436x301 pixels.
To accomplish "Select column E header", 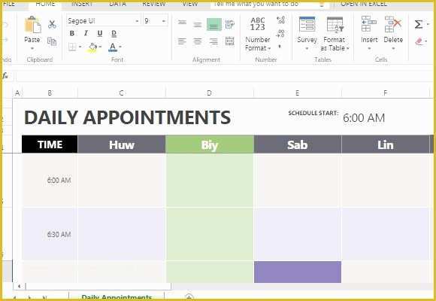I will [x=297, y=93].
